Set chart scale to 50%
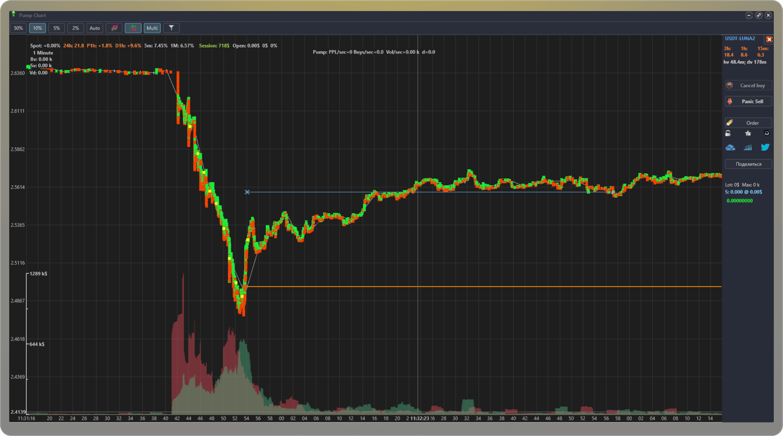The height and width of the screenshot is (436, 783). click(18, 28)
